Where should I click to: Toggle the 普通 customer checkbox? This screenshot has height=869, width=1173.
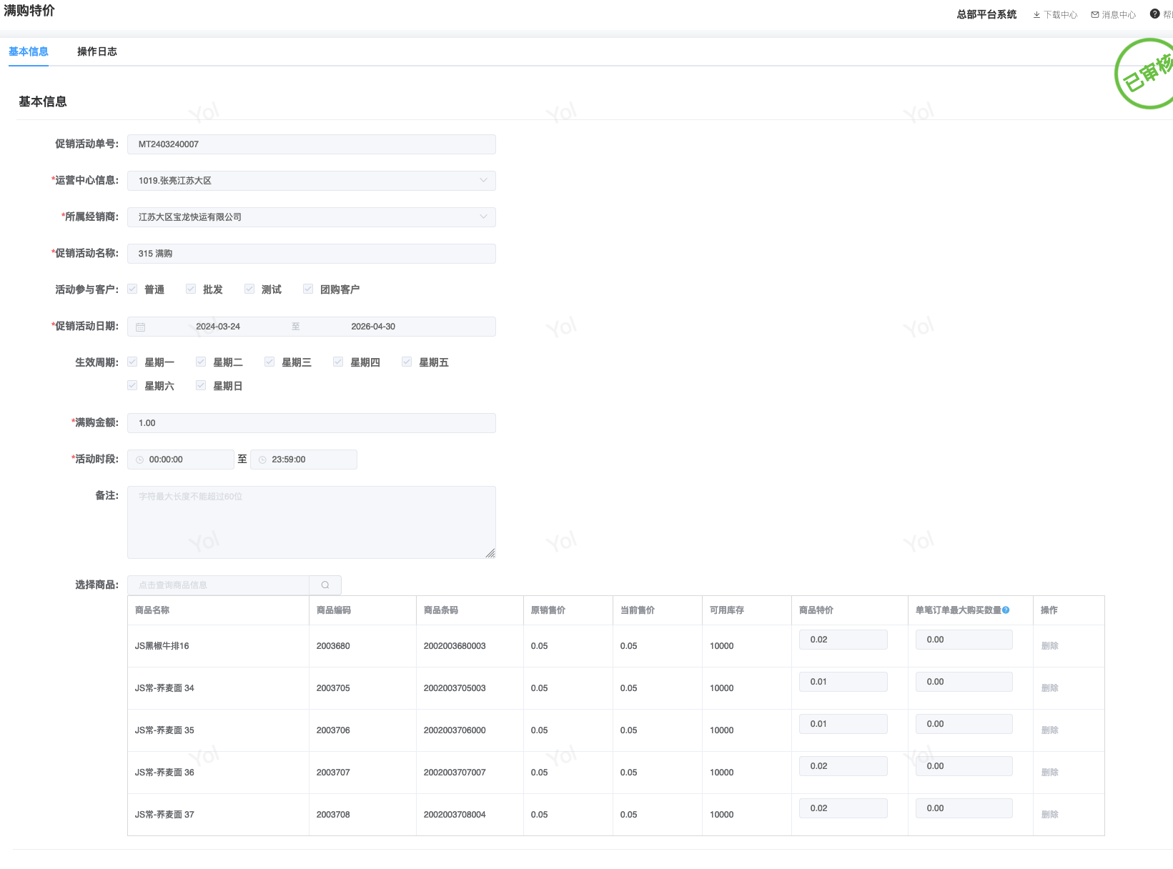(132, 289)
